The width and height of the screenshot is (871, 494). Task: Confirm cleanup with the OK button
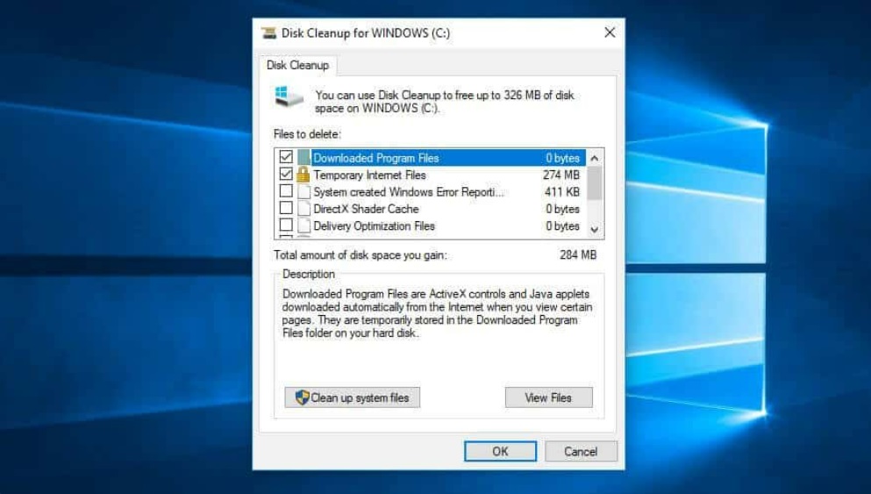501,451
